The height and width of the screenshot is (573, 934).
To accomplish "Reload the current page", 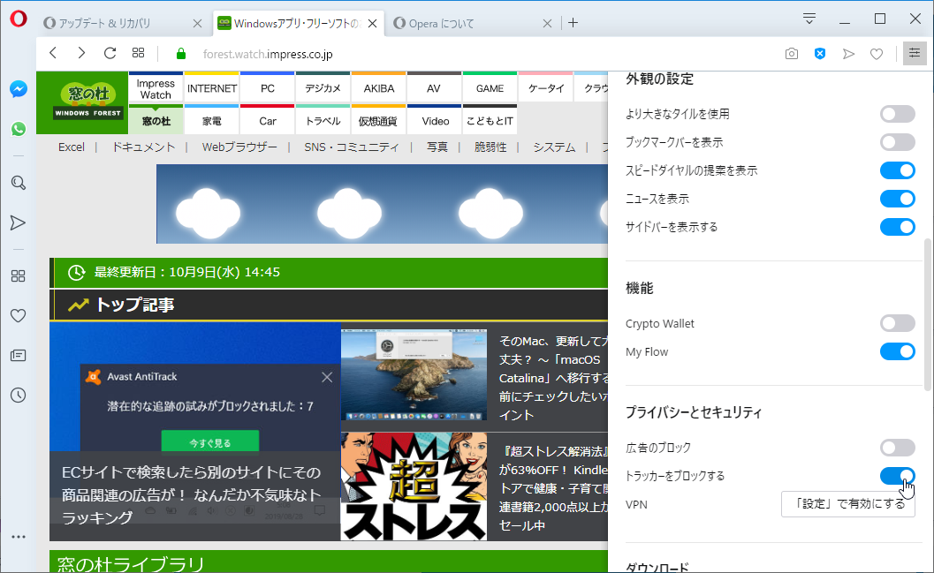I will [x=110, y=53].
